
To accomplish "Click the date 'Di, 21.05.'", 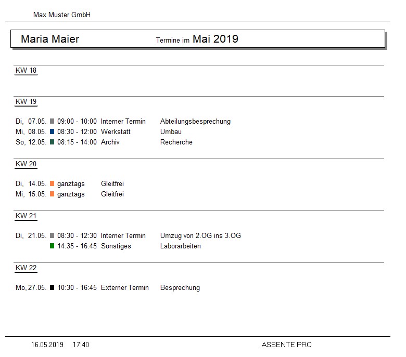I will 31,235.
